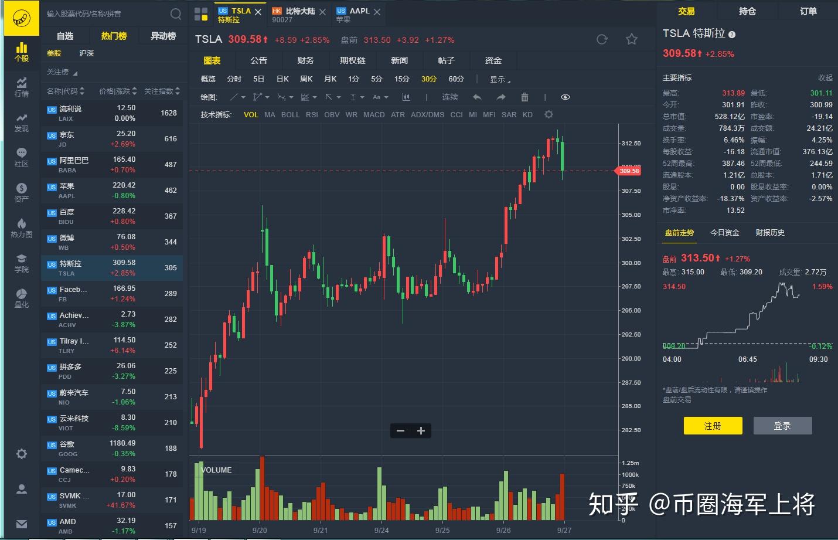Click the 注册 register button
838x540 pixels.
point(713,426)
